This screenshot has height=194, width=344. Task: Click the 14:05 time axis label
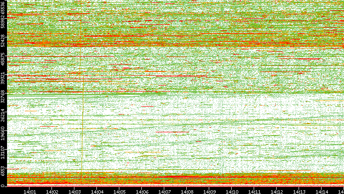tap(119, 191)
